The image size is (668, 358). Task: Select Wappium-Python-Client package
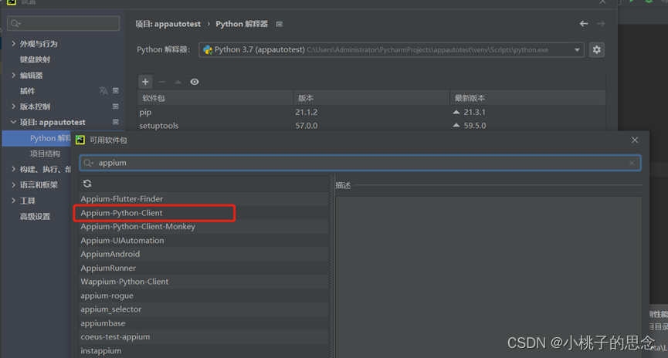pos(203,282)
